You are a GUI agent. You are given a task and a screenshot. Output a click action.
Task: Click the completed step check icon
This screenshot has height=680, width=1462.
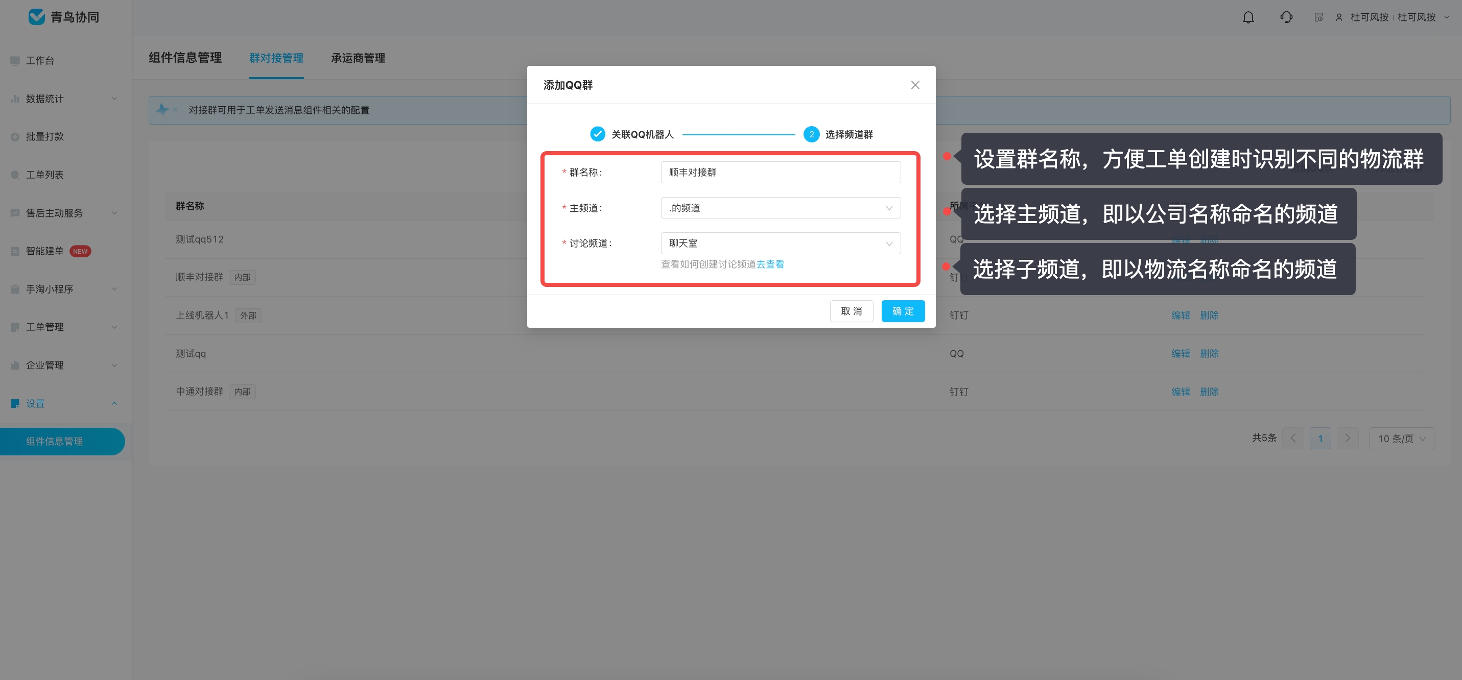[597, 134]
